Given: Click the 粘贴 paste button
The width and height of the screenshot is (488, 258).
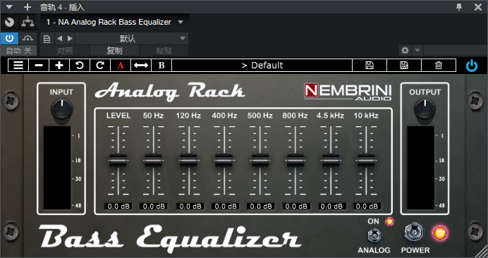Looking at the screenshot, I should coord(164,51).
